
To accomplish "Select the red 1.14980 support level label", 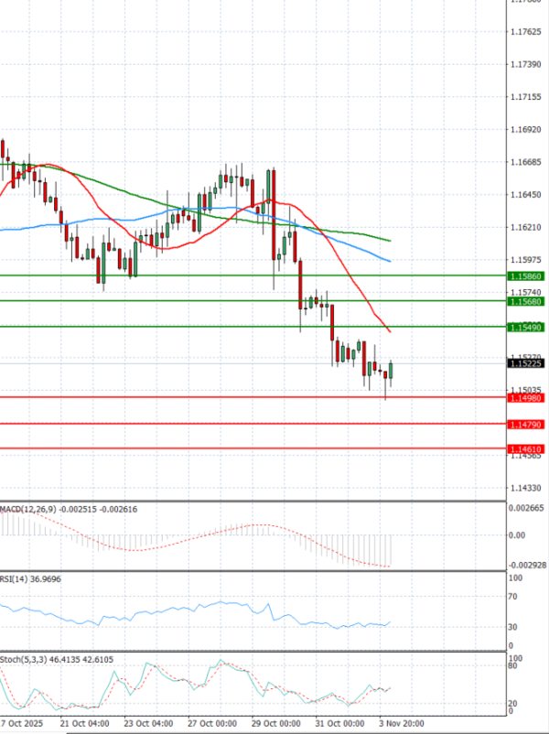I will pyautogui.click(x=526, y=398).
